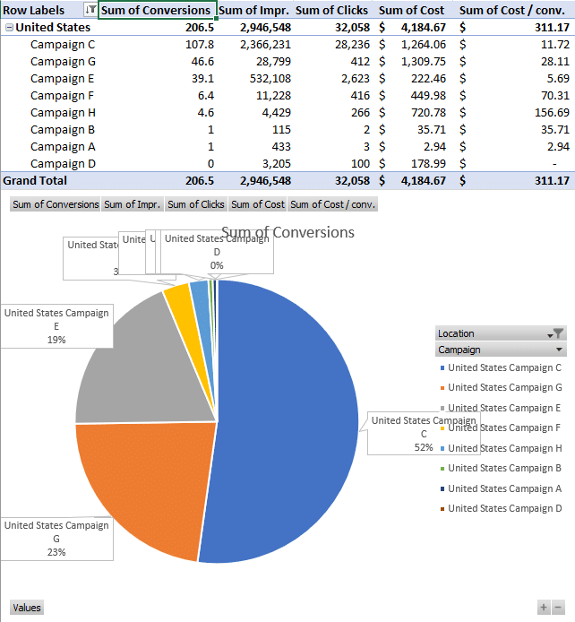The width and height of the screenshot is (575, 622).
Task: Open the Campaign field dropdown in chart
Action: [x=559, y=350]
